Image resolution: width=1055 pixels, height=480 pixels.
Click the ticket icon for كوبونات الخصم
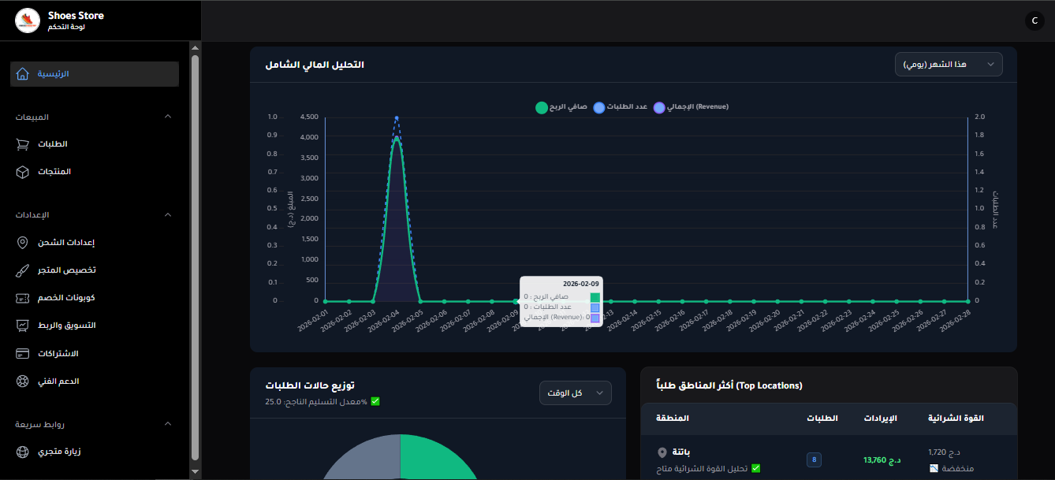[22, 298]
